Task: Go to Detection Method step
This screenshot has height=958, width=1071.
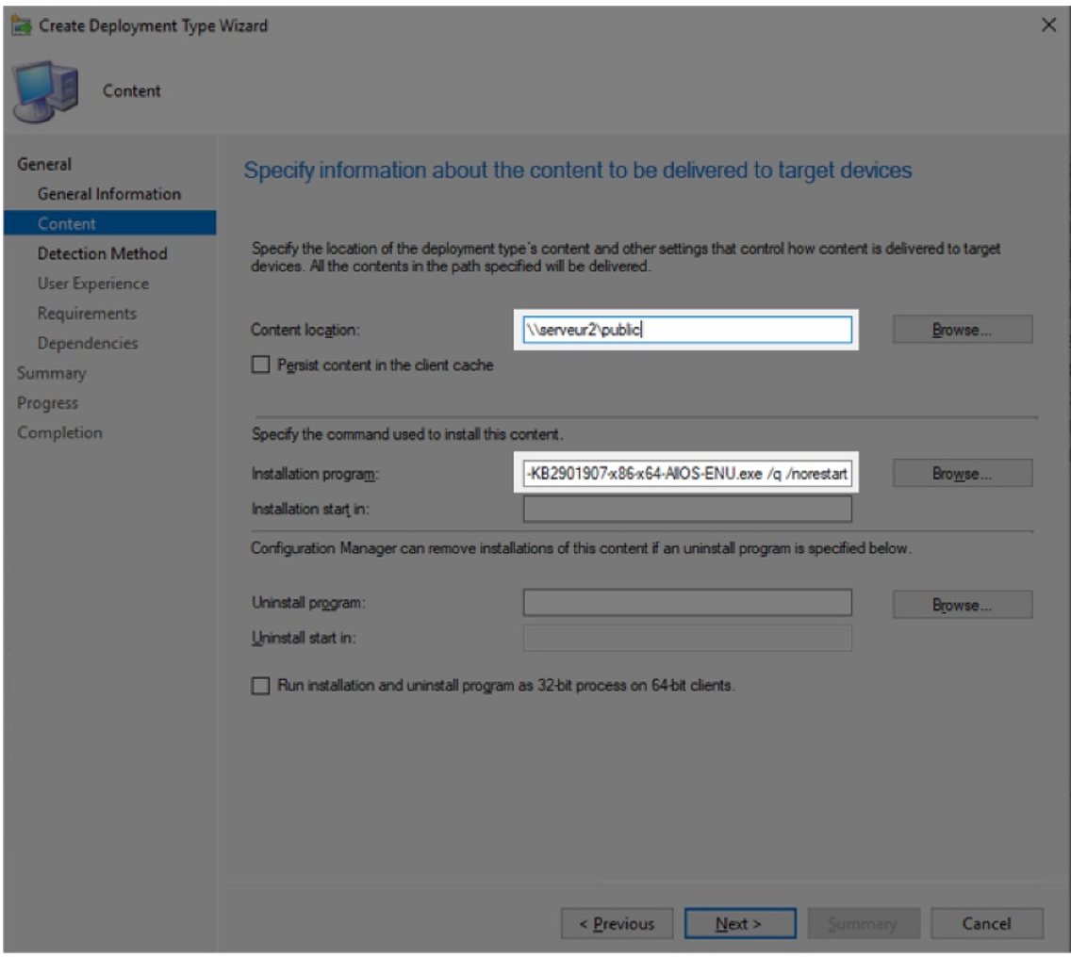Action: 102,253
